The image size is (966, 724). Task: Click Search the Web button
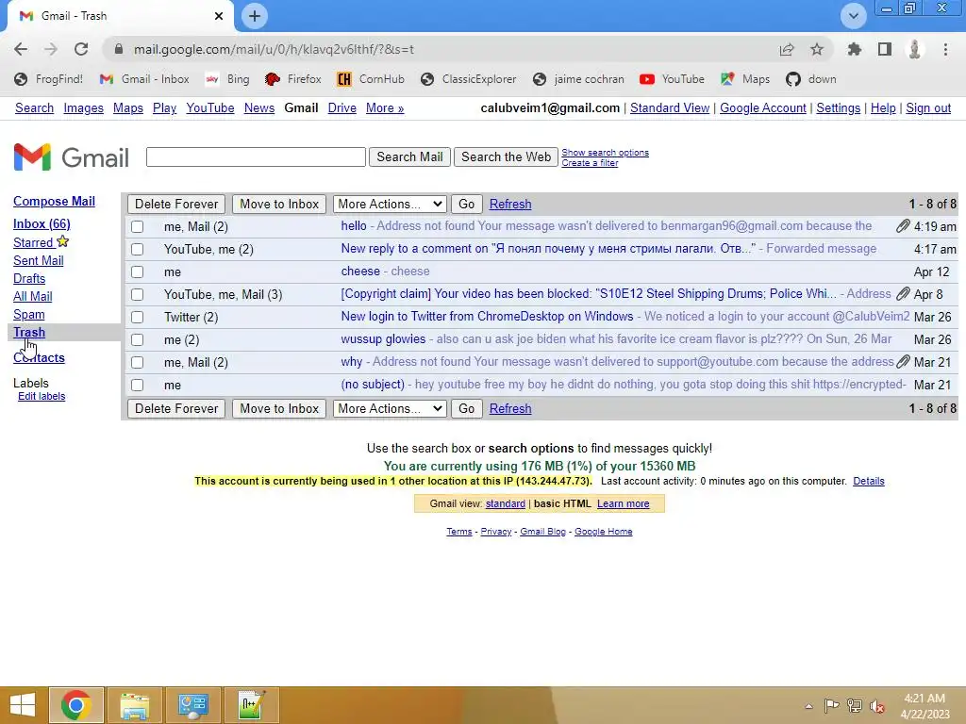pyautogui.click(x=506, y=157)
